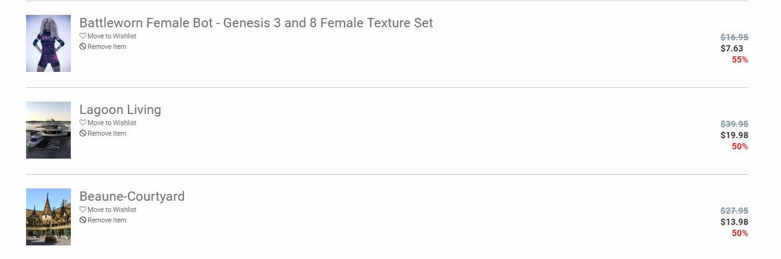Click the Battleworn Female Bot thumbnail image

point(48,43)
